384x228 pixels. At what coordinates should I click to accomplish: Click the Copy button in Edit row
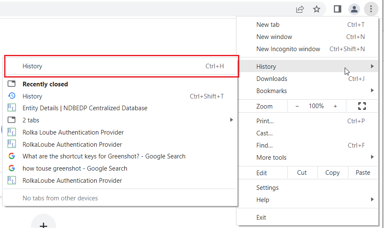332,173
